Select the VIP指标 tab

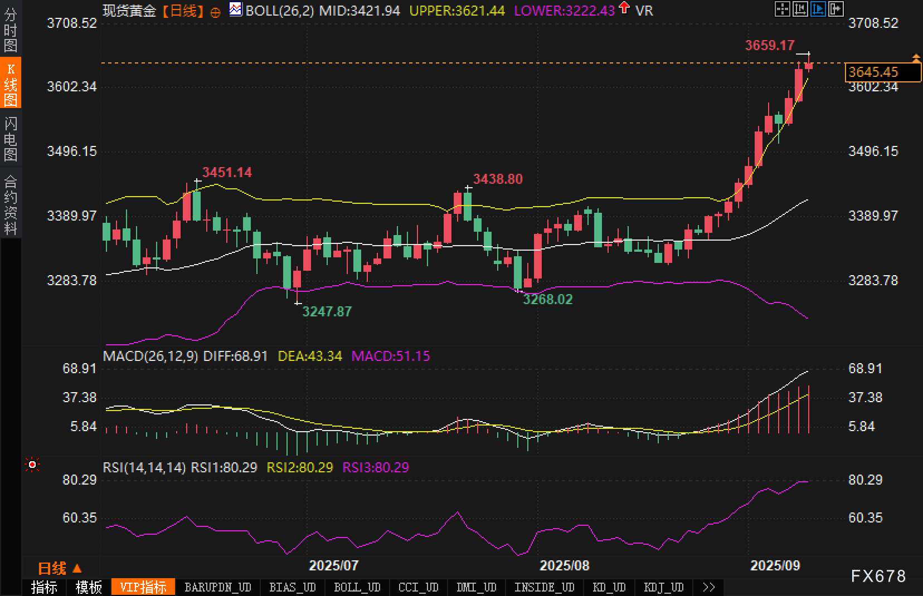coord(143,588)
